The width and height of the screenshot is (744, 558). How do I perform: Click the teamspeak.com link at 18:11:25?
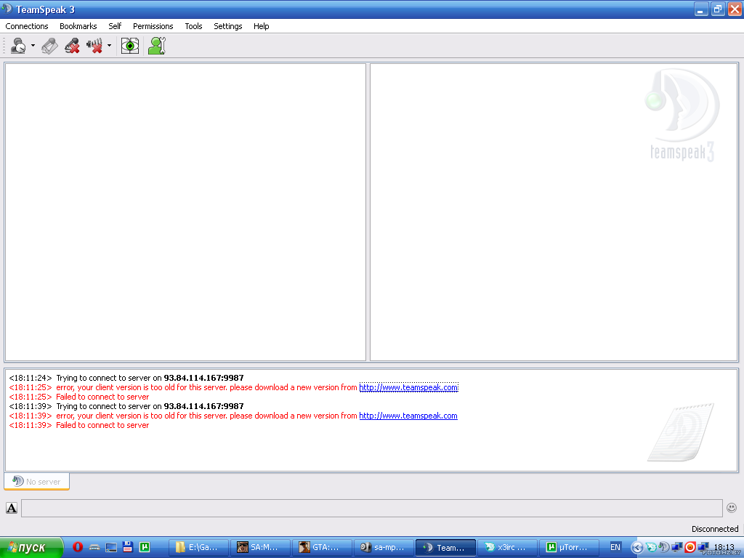408,388
